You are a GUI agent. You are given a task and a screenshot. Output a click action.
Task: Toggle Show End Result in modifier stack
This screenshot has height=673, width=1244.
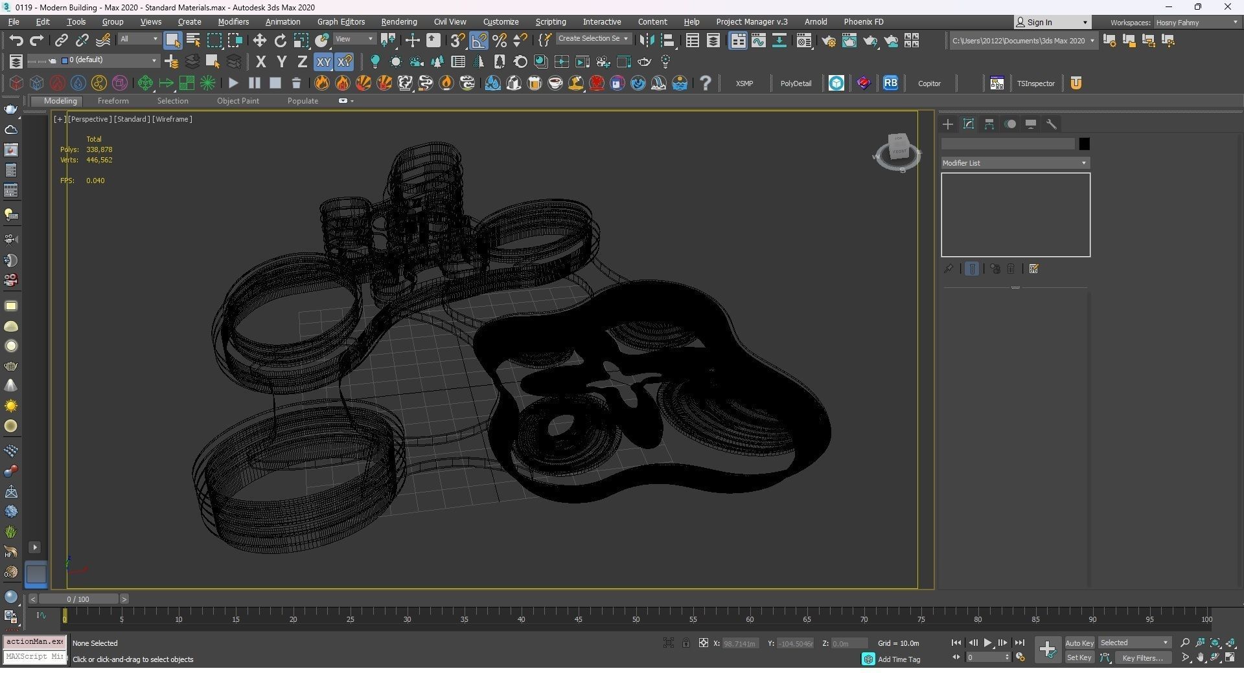972,269
